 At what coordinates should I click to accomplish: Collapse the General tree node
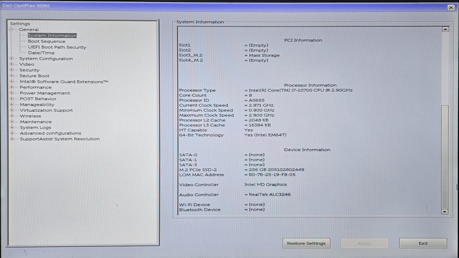[x=11, y=29]
